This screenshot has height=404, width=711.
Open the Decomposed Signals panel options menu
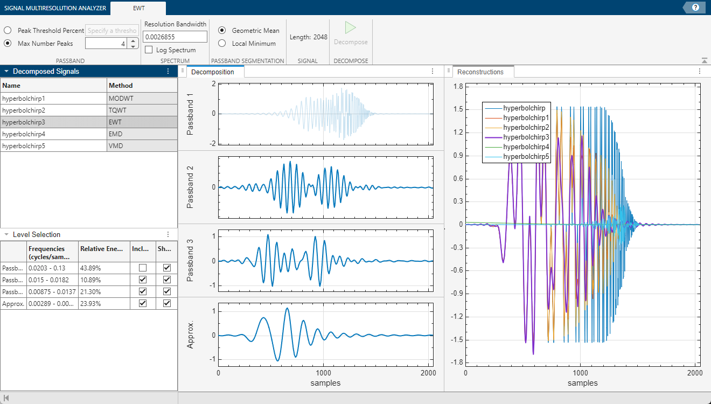(x=168, y=71)
